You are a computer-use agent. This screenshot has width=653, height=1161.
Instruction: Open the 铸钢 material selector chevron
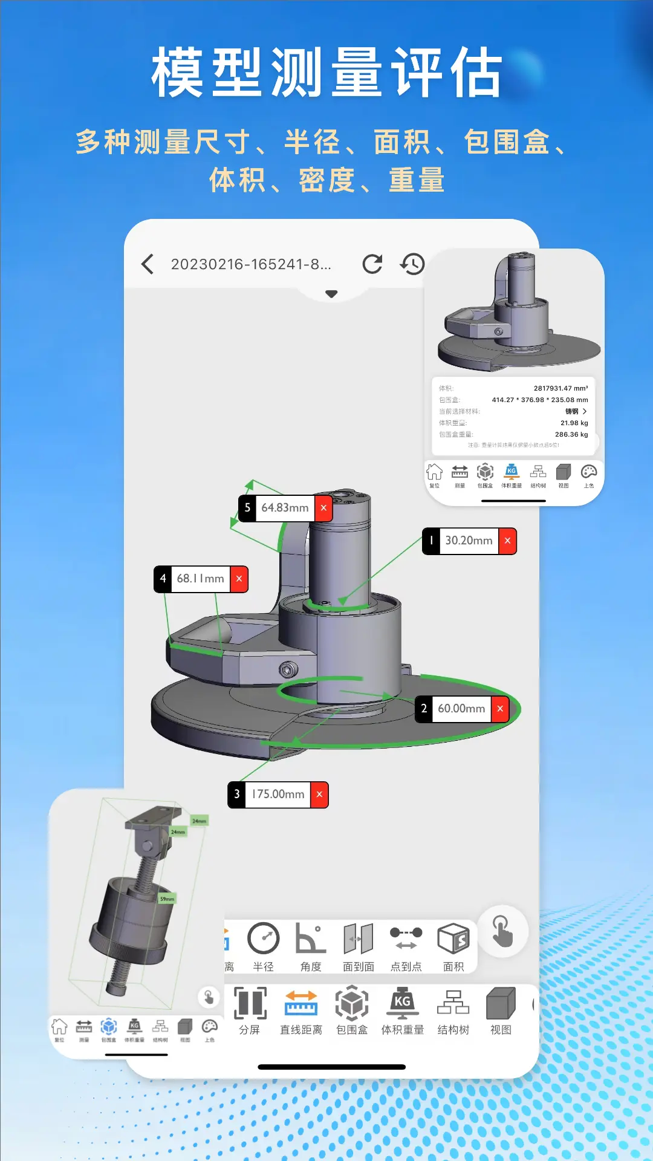[584, 411]
